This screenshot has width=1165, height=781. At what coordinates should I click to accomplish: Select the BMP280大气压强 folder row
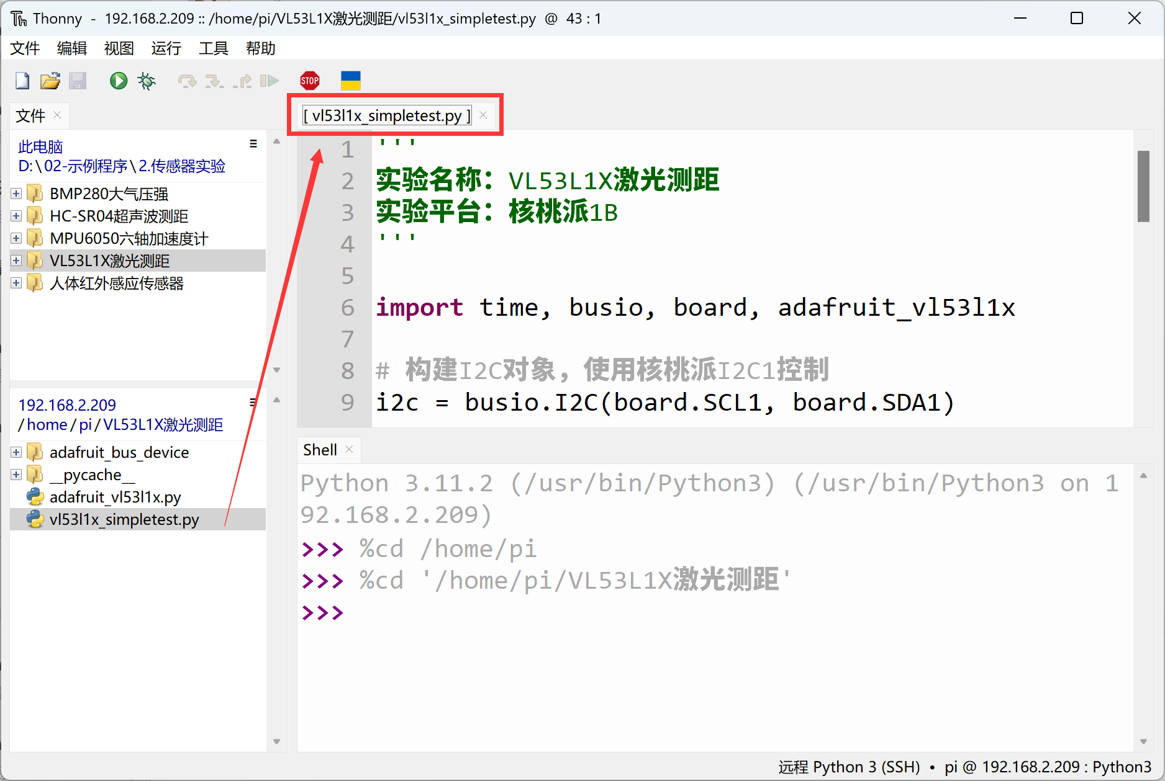138,194
